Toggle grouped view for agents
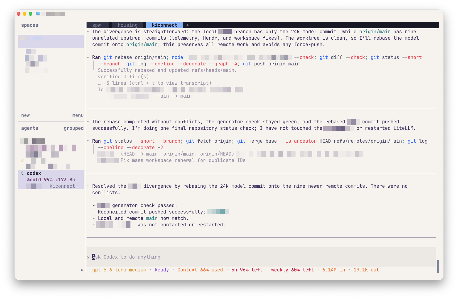This screenshot has height=299, width=458. tap(74, 128)
